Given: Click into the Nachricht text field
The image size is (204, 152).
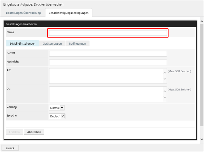Looking at the screenshot, I should [x=108, y=62].
